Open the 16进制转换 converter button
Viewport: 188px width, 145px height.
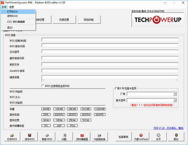coord(100,137)
